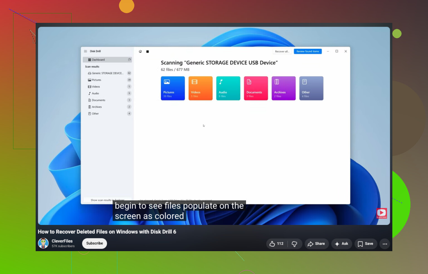Screen dimensions: 428x274
Task: Open the more actions ellipsis menu
Action: (385, 244)
